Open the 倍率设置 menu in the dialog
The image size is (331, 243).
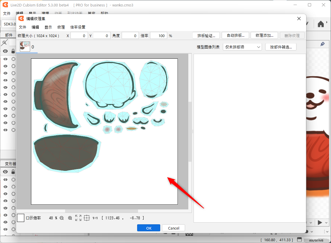coord(78,27)
